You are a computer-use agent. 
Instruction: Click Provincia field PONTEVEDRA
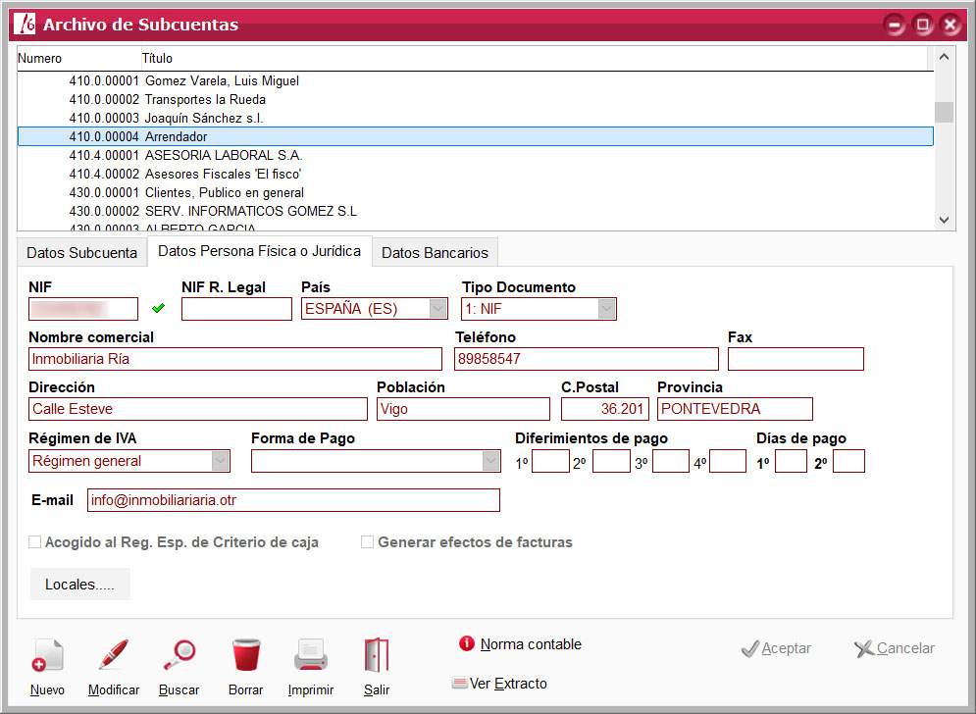pos(735,409)
